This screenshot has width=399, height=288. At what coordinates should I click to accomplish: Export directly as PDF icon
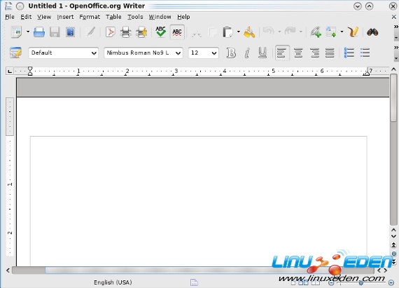pyautogui.click(x=111, y=32)
